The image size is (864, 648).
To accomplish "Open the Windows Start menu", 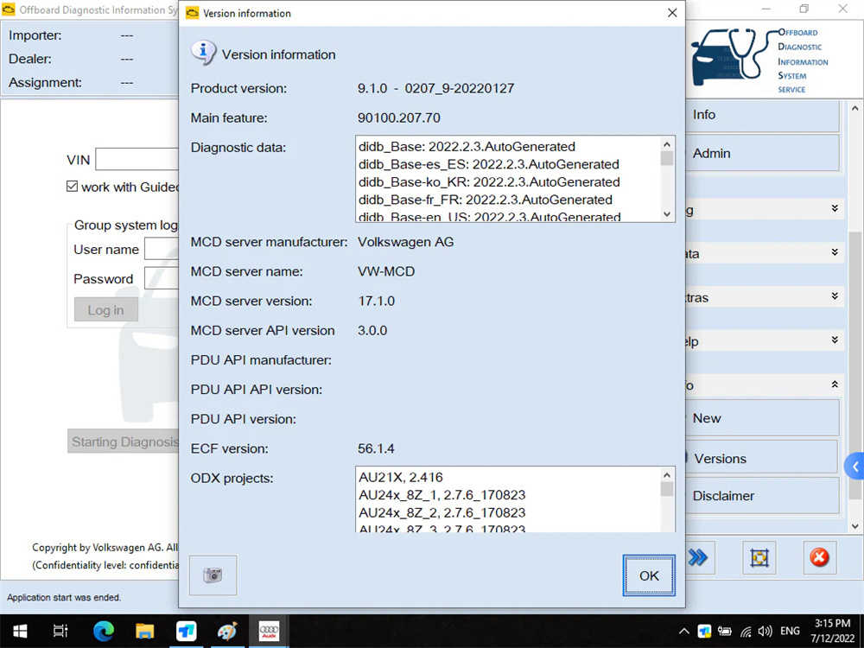I will point(20,631).
